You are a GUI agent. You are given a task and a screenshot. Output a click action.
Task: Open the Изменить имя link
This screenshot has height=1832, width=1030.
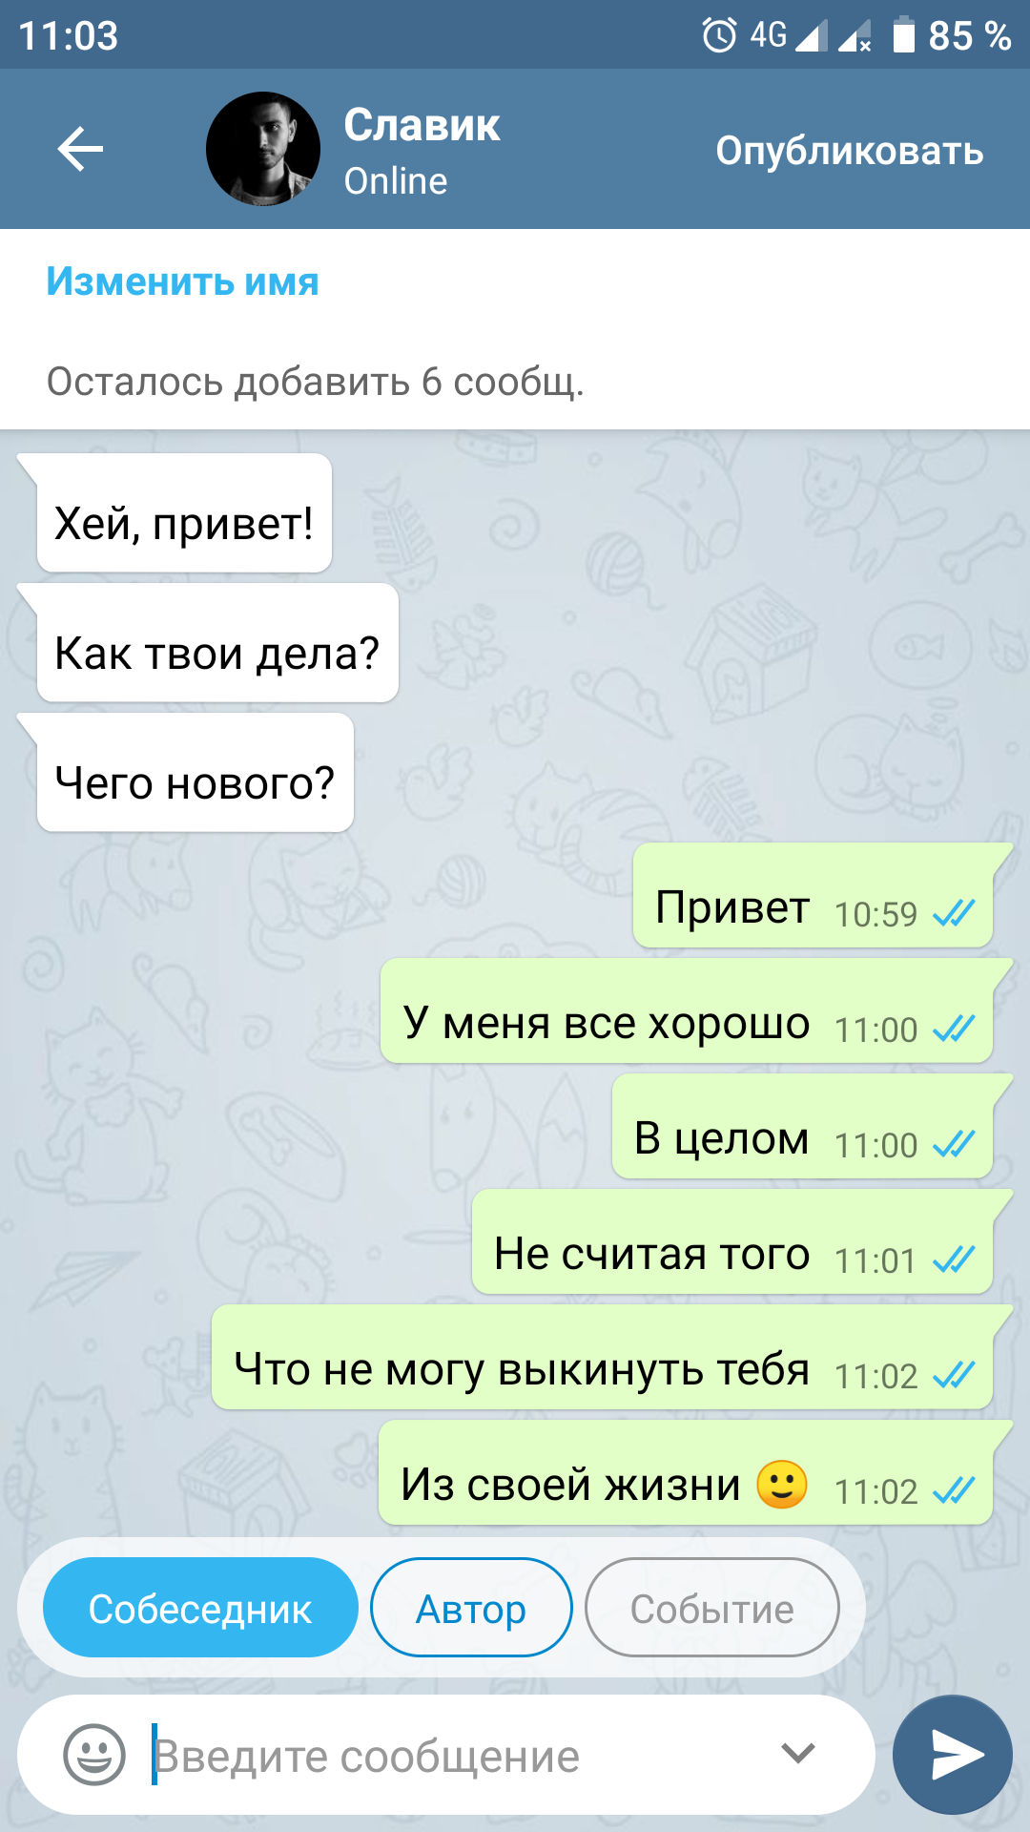(182, 281)
